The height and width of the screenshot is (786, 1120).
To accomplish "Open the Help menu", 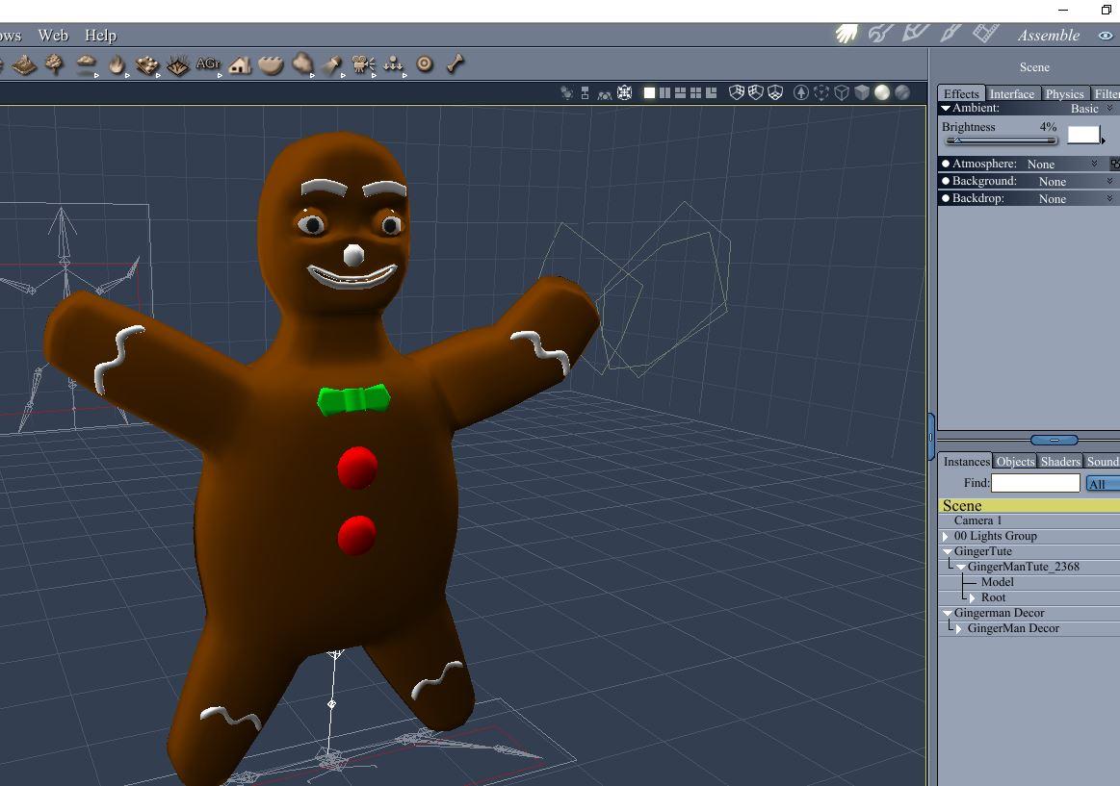I will (100, 35).
